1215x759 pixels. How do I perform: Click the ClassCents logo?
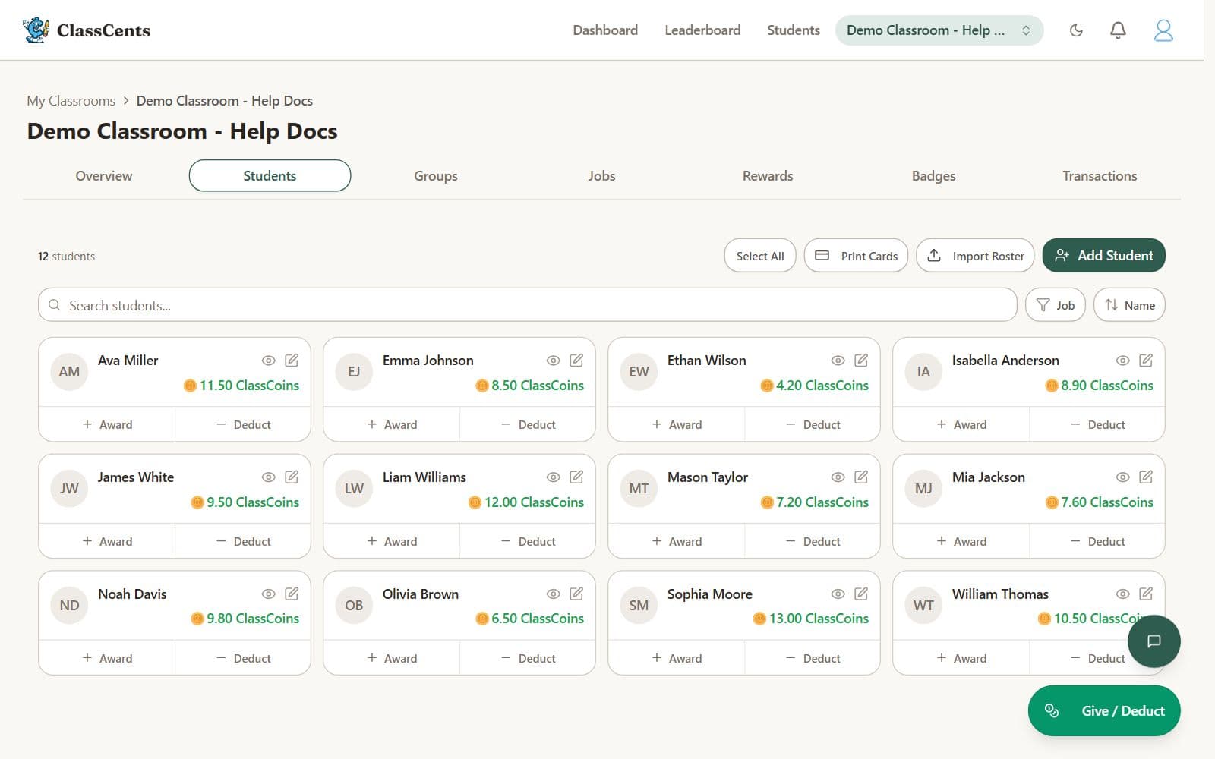(x=87, y=30)
